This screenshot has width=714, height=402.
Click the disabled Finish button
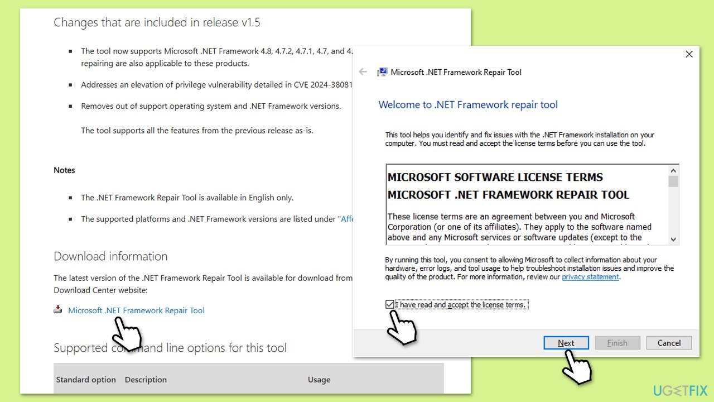click(x=617, y=343)
